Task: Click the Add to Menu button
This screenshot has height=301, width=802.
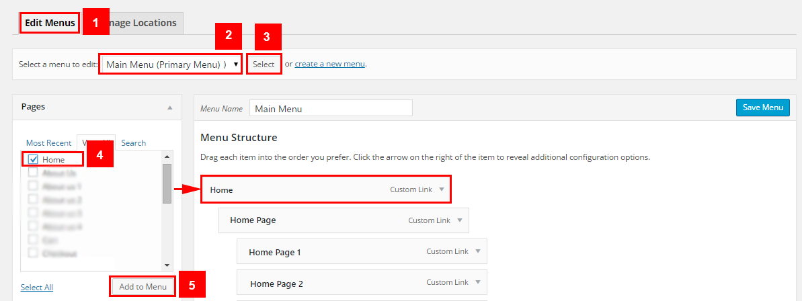Action: [x=143, y=287]
